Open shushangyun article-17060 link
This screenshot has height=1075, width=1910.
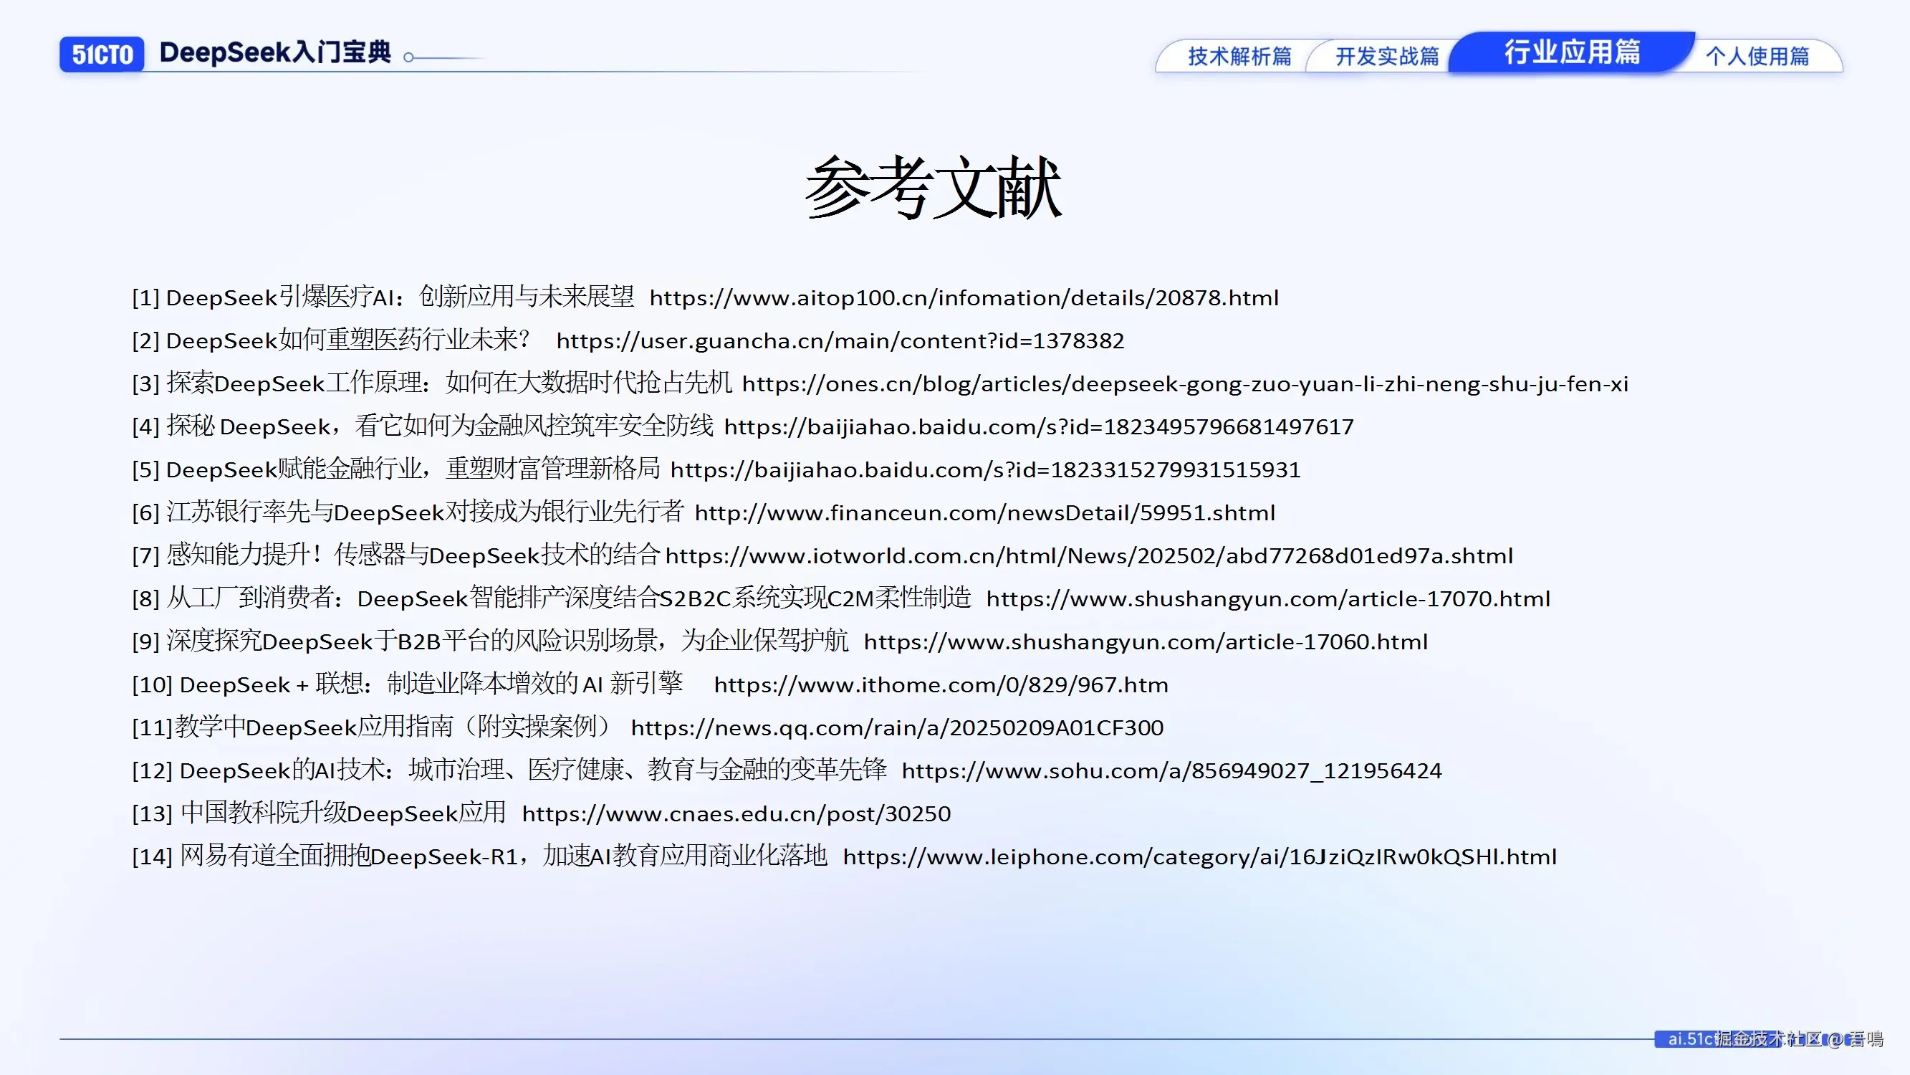1146,642
